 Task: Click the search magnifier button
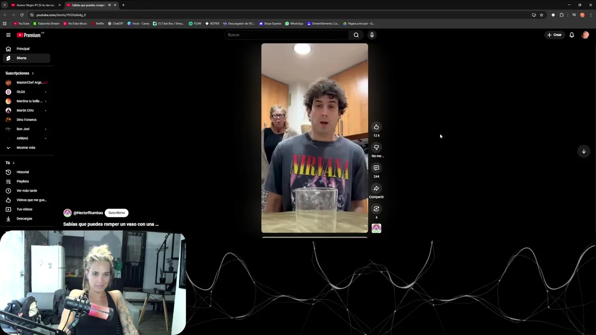(356, 35)
